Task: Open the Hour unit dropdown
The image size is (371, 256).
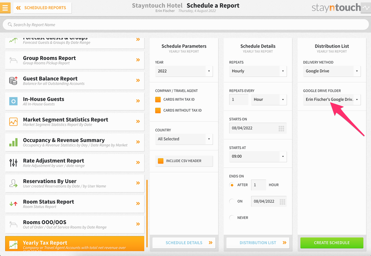Action: click(x=269, y=100)
